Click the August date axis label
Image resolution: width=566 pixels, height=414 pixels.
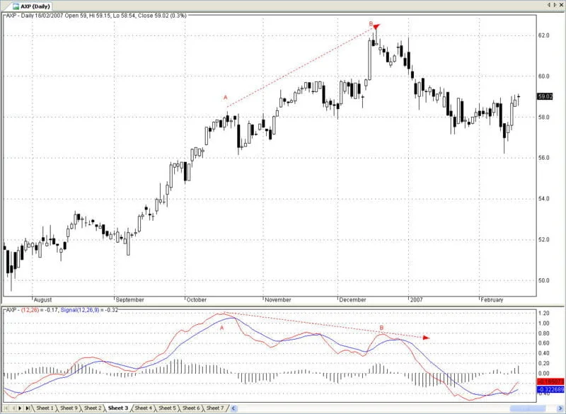[42, 299]
